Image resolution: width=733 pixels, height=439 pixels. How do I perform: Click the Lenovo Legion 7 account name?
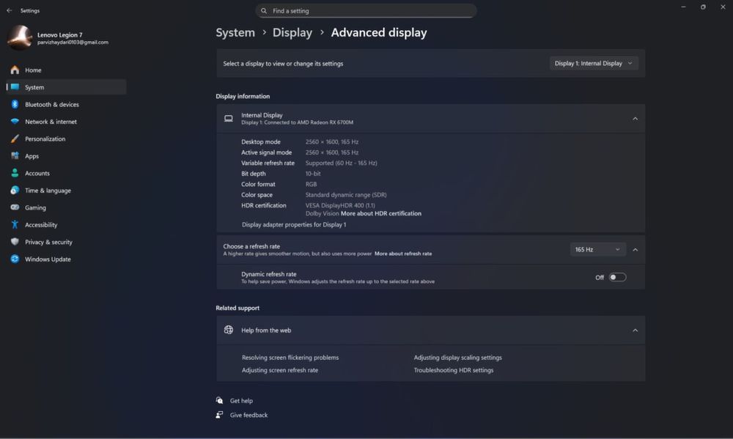pyautogui.click(x=60, y=34)
